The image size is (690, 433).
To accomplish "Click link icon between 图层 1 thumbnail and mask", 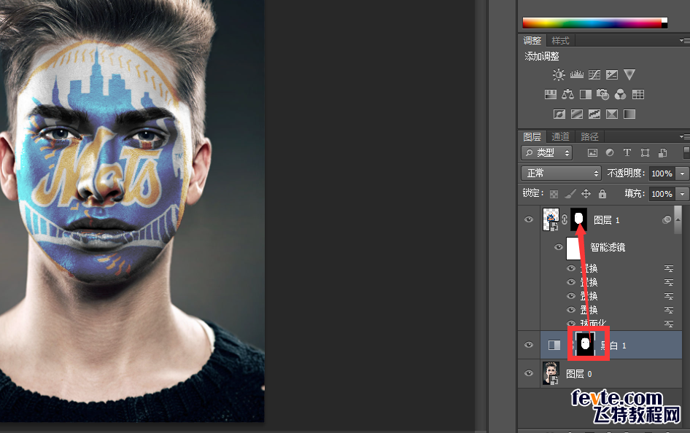I will pyautogui.click(x=565, y=219).
